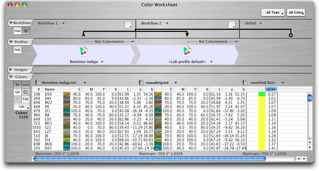Select row name M22
The height and width of the screenshot is (171, 319).
click(48, 102)
